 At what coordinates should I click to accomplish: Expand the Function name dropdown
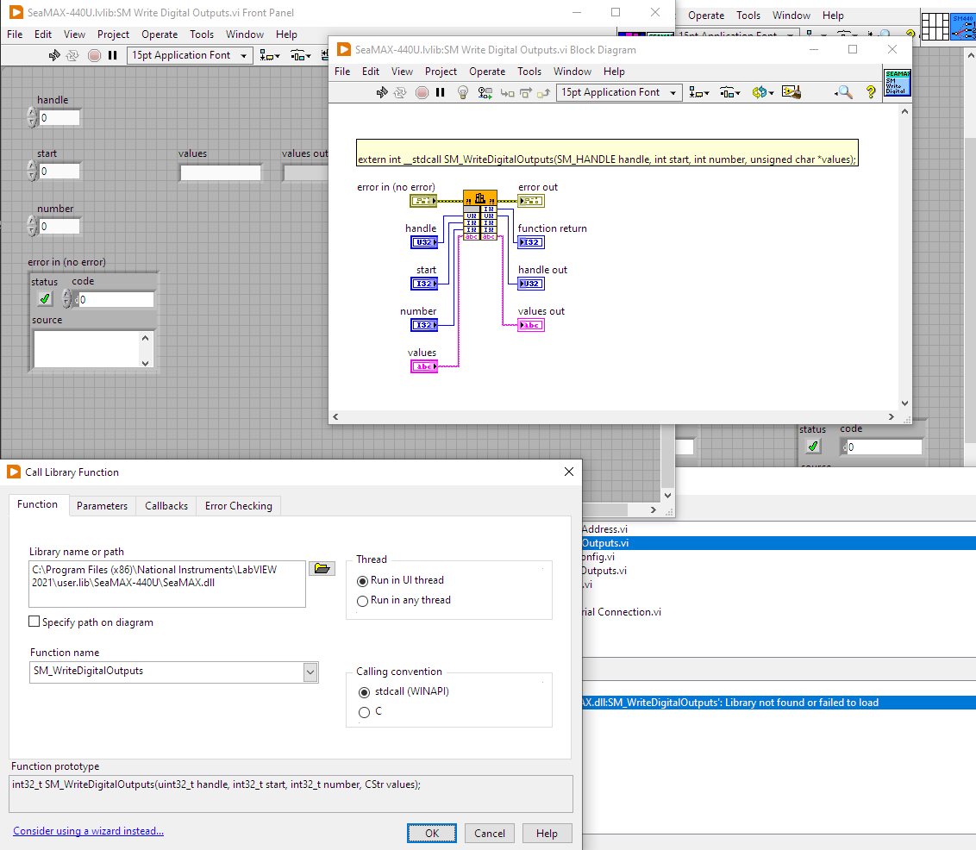(x=310, y=672)
